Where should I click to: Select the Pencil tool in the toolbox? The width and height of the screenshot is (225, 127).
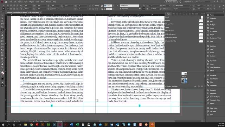pyautogui.click(x=2, y=38)
